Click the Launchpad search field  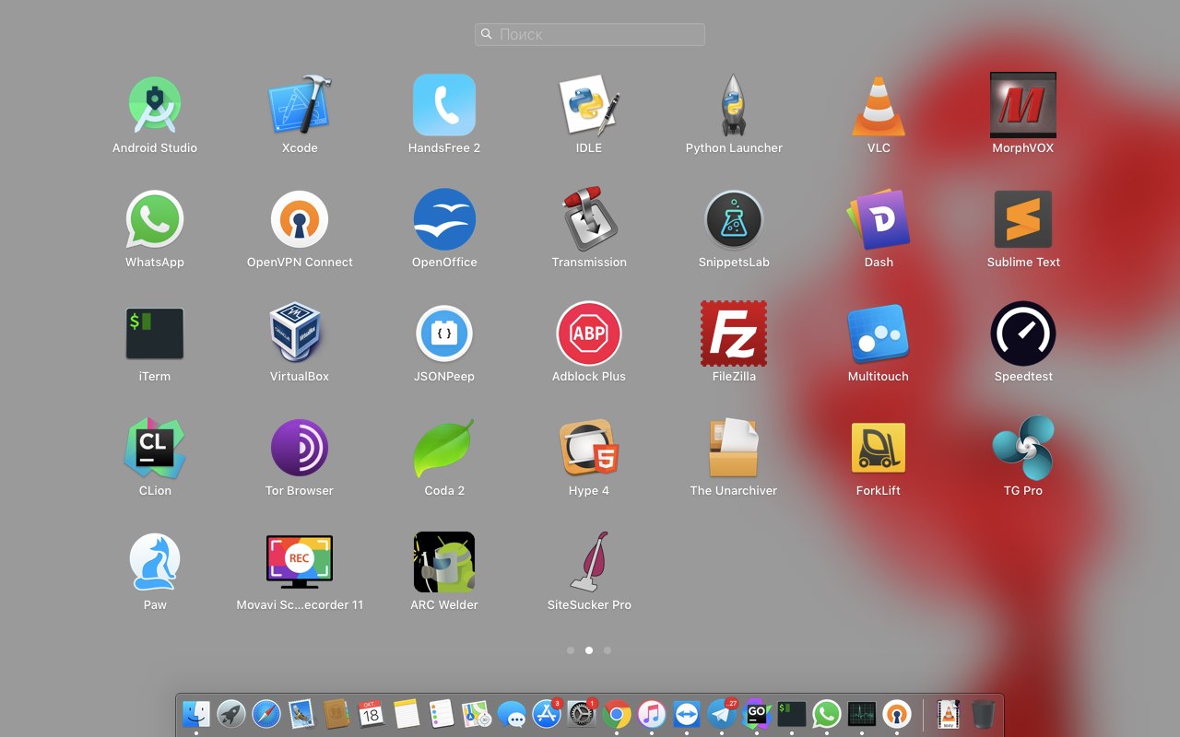(590, 34)
